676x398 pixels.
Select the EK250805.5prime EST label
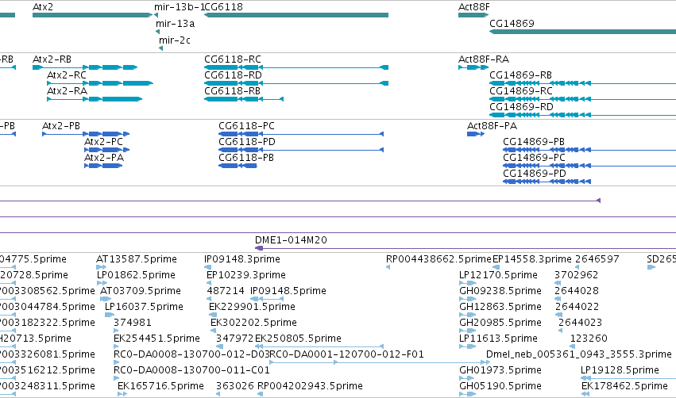298,339
